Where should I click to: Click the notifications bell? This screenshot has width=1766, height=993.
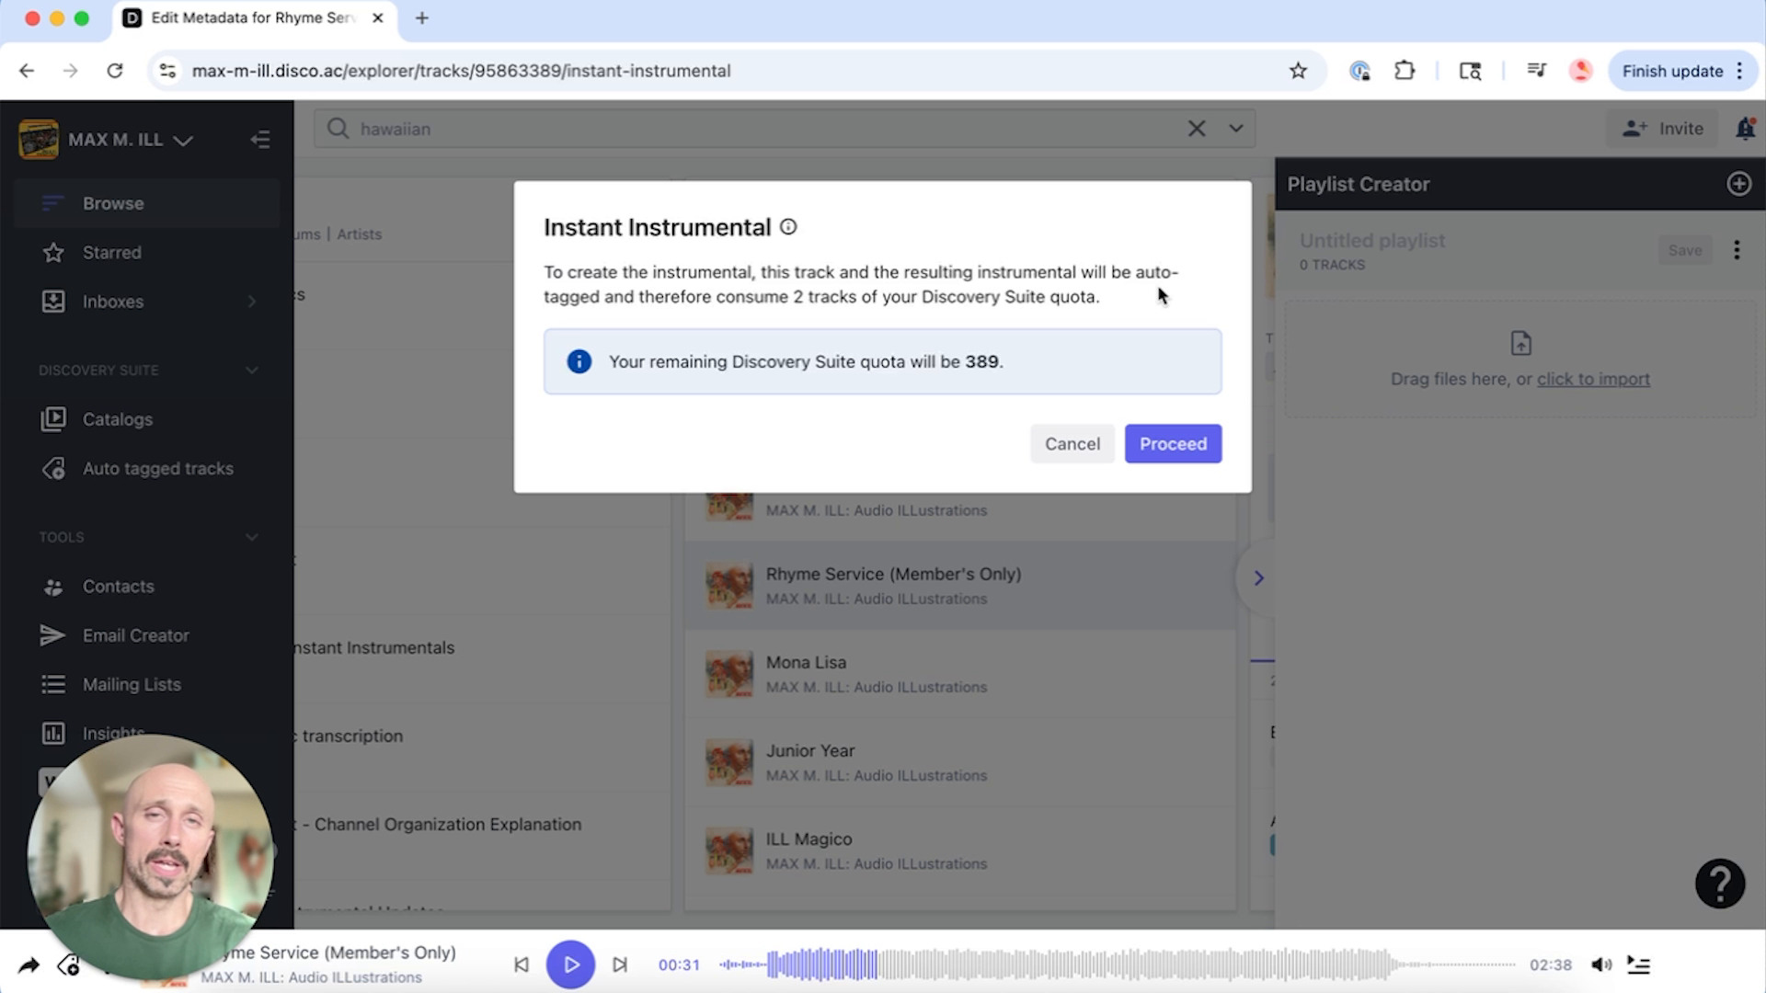pos(1745,129)
